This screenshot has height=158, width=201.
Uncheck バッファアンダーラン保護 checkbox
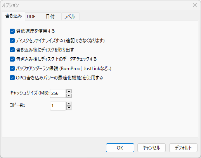click(x=12, y=69)
